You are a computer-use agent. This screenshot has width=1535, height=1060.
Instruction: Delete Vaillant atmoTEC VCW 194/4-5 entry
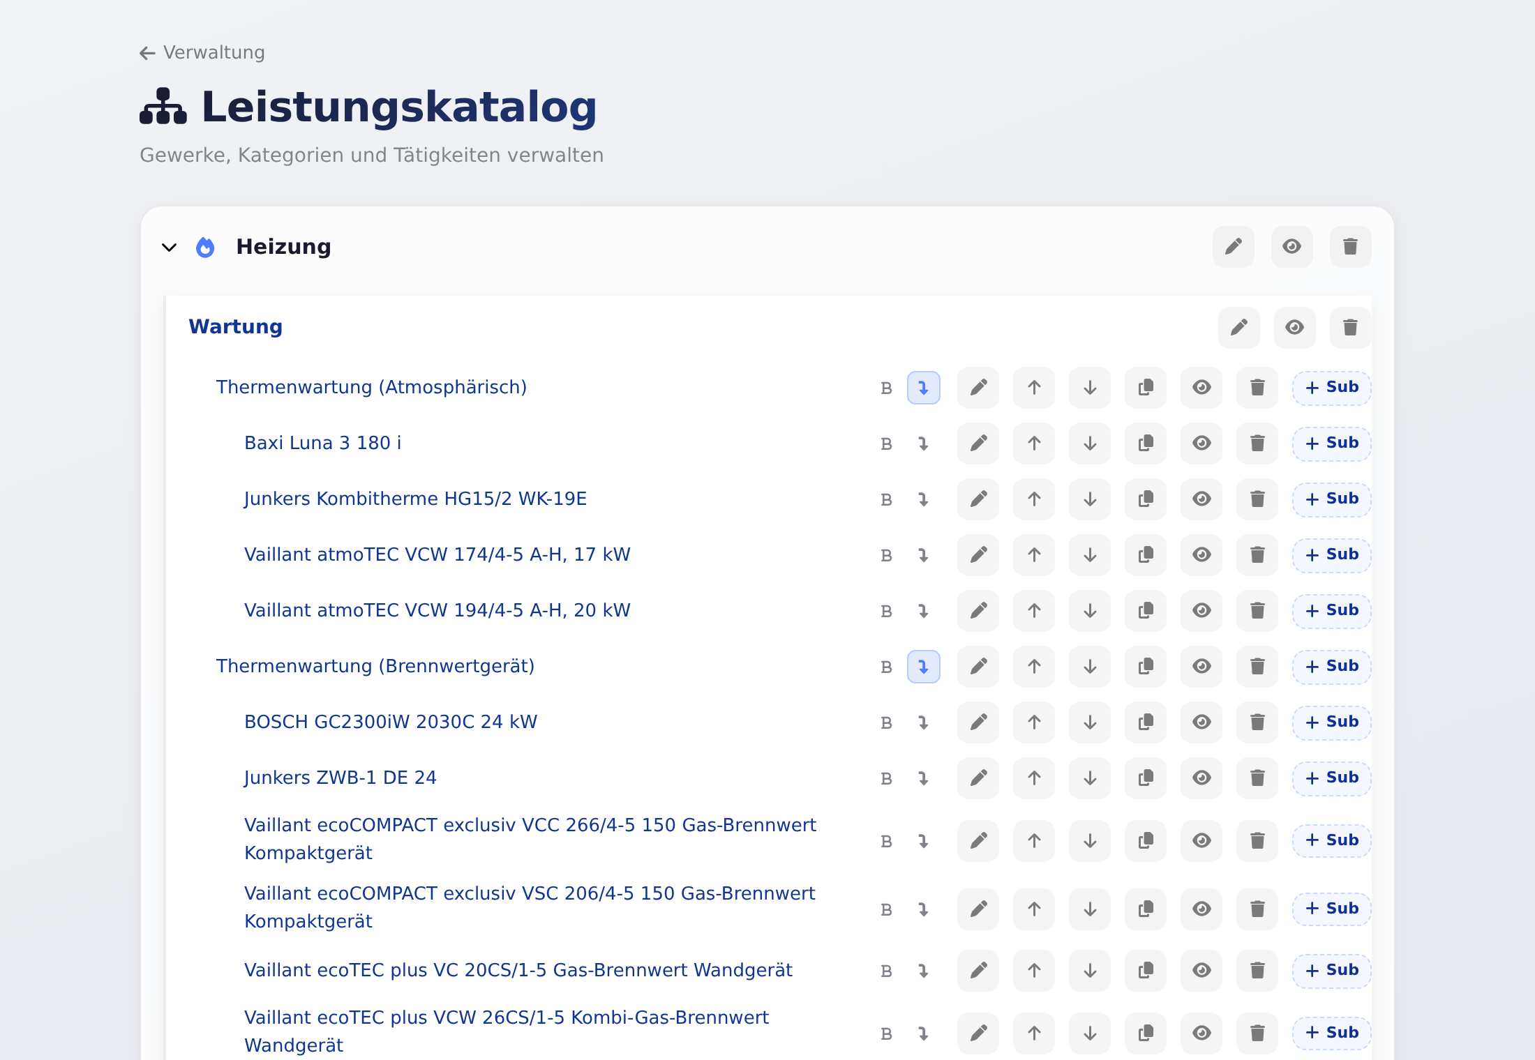(1257, 611)
